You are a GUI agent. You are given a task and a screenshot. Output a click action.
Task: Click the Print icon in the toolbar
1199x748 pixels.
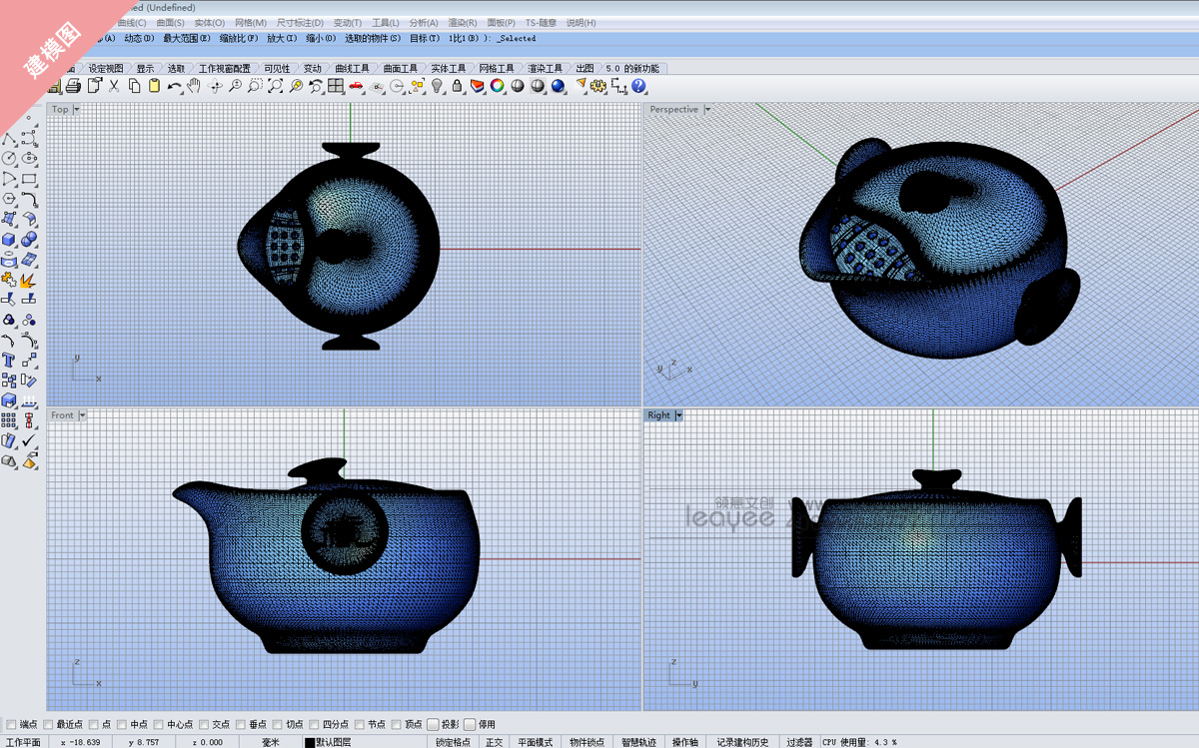[73, 87]
